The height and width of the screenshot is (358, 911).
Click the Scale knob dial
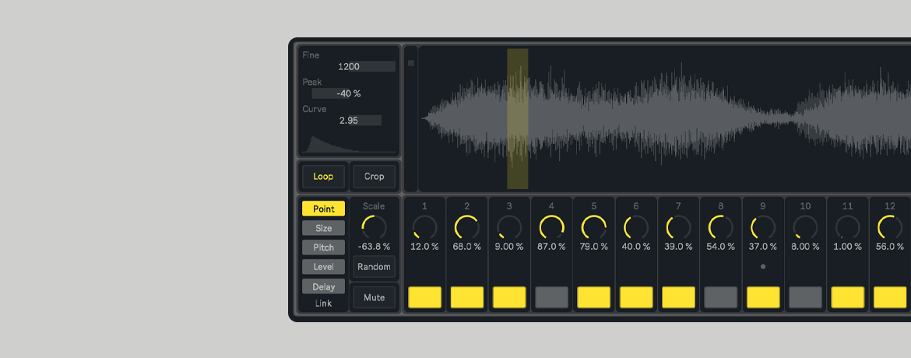click(374, 227)
